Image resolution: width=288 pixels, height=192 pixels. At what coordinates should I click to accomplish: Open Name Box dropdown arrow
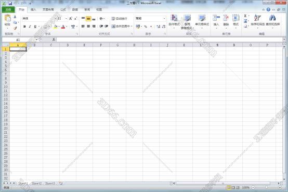tap(36, 40)
